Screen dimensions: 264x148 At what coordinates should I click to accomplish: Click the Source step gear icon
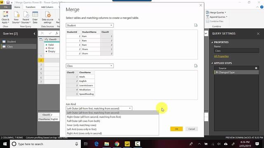pyautogui.click(x=256, y=68)
